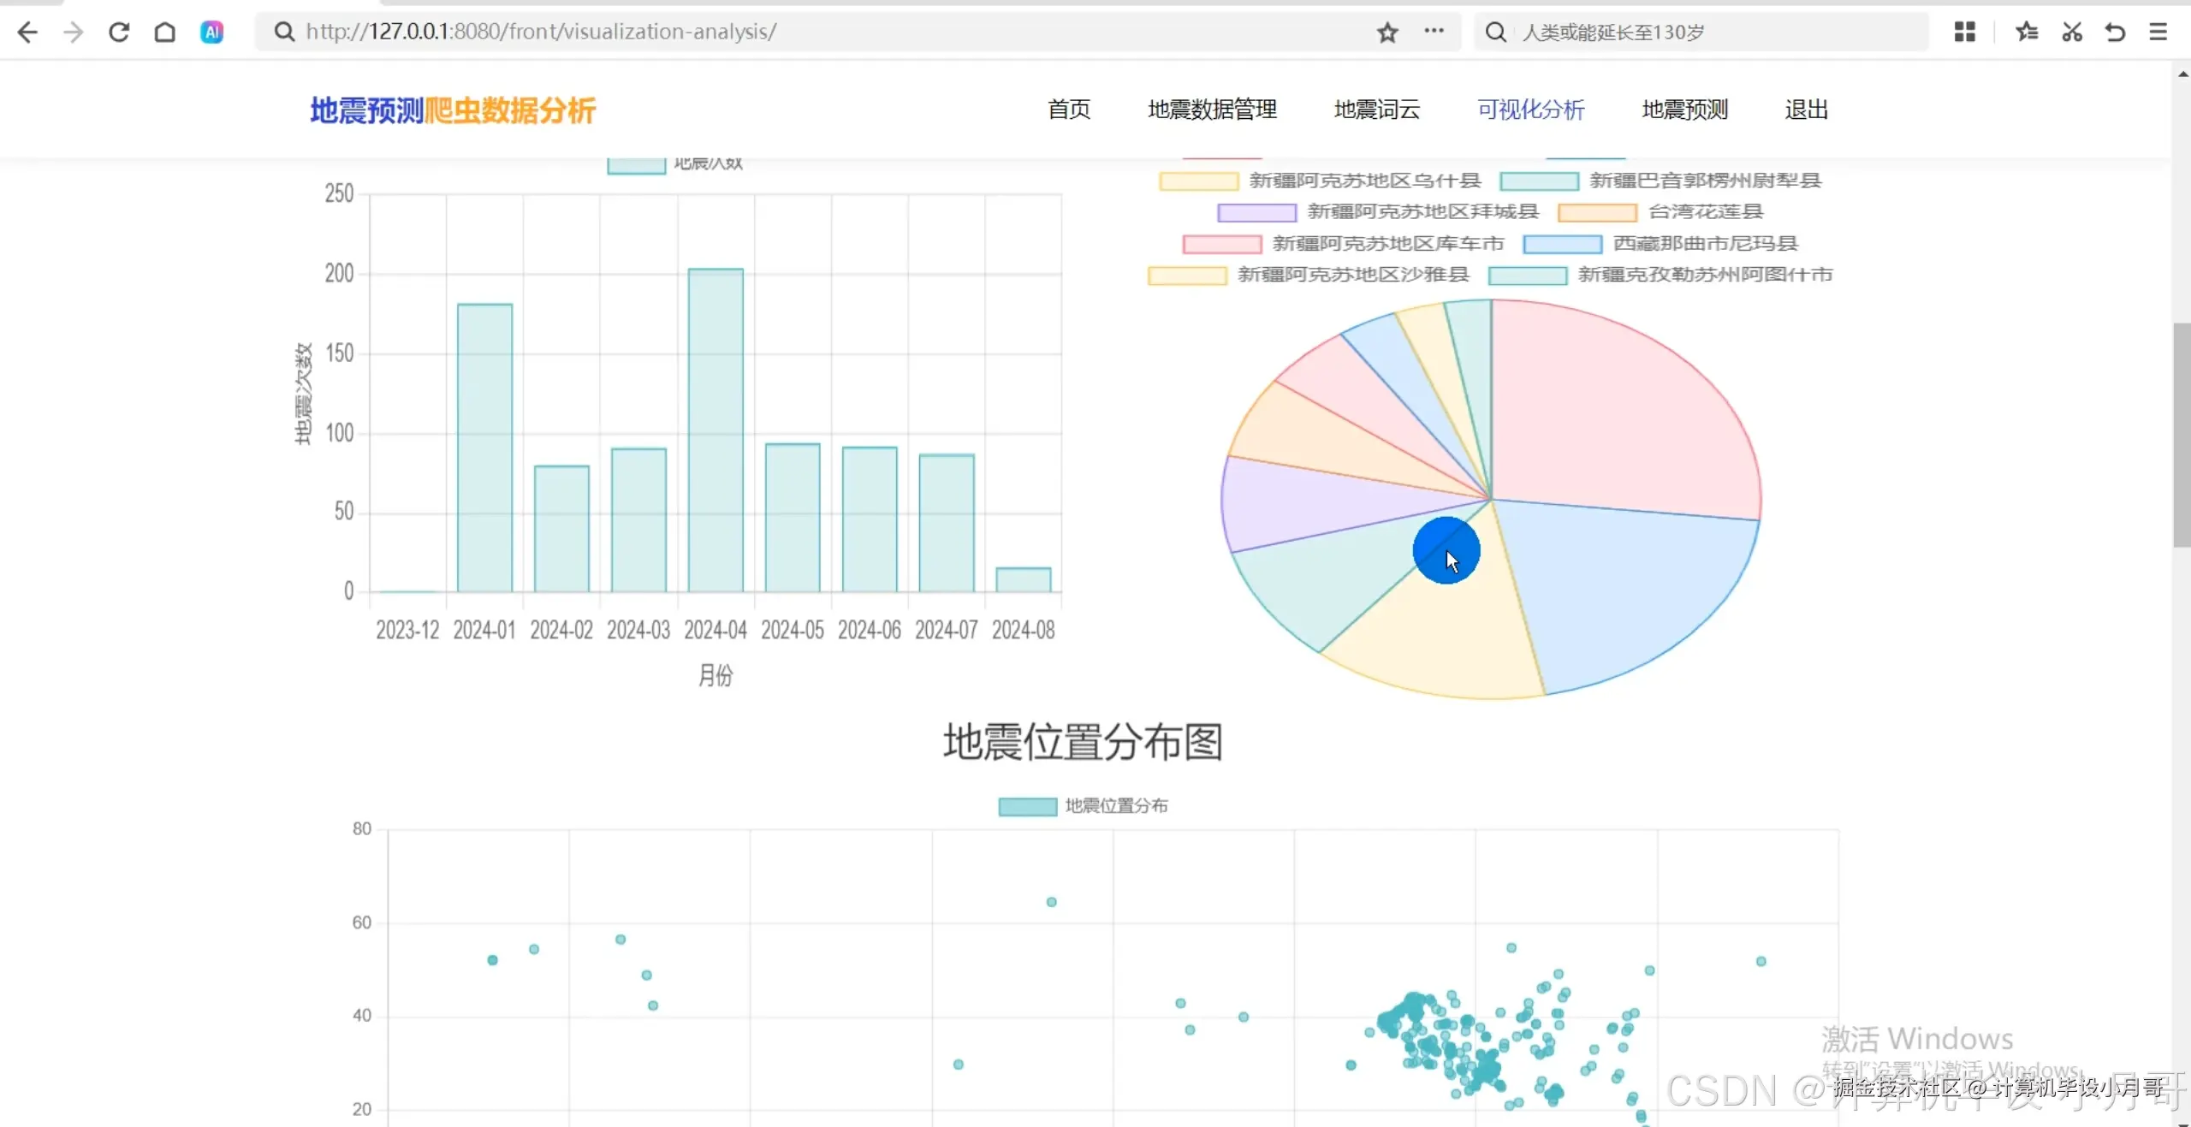
Task: Go to 地震数据管理 page
Action: (x=1212, y=110)
